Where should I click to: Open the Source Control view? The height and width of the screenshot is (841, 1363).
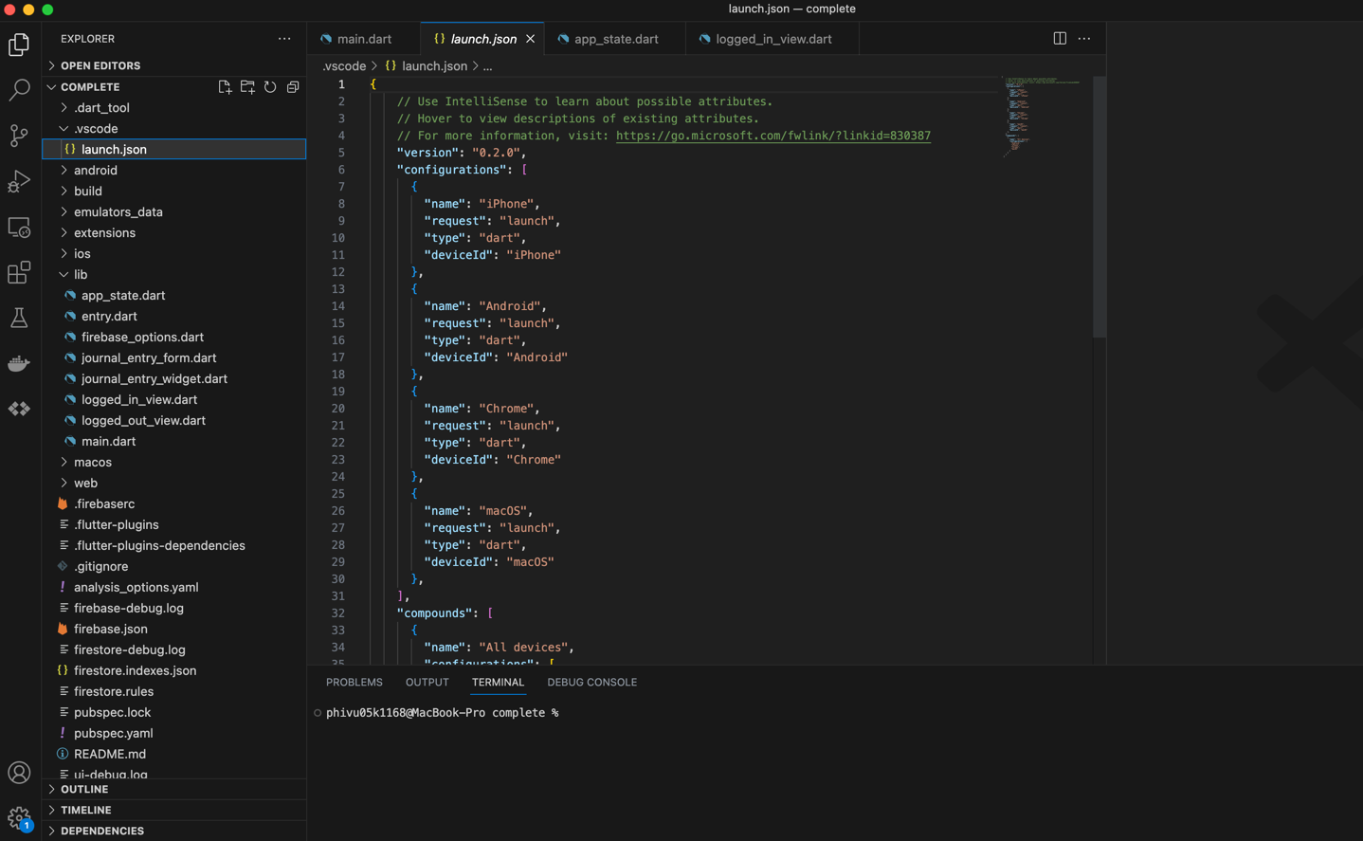click(x=19, y=136)
